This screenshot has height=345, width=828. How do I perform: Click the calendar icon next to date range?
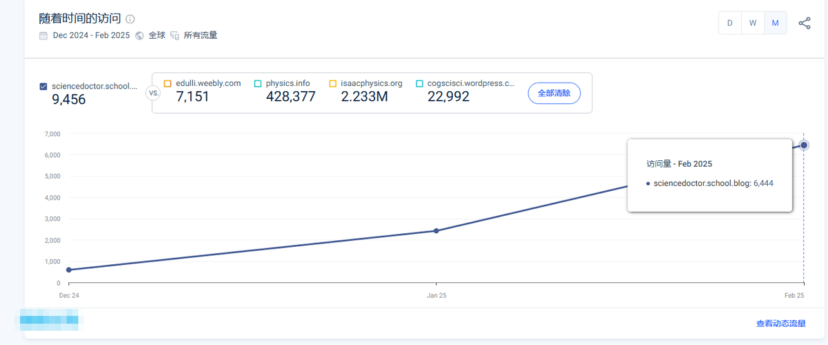tap(43, 36)
